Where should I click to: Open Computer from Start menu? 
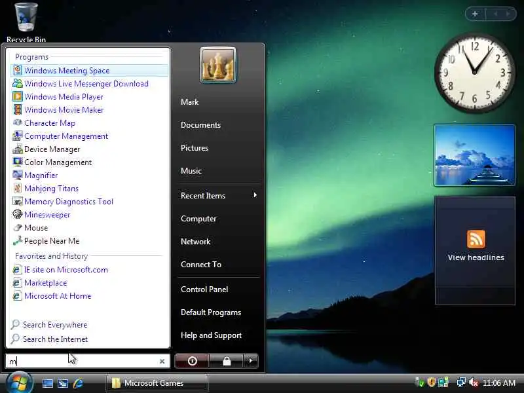click(x=198, y=219)
